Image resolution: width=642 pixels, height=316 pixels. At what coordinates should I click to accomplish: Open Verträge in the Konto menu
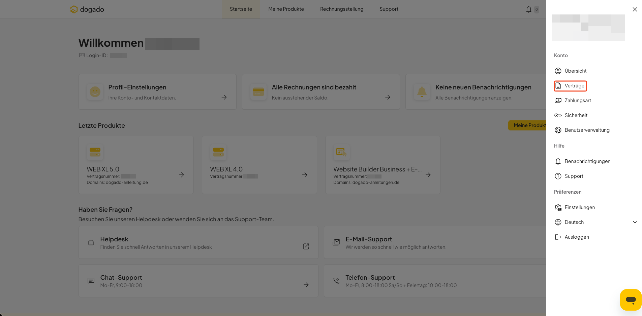click(x=570, y=86)
